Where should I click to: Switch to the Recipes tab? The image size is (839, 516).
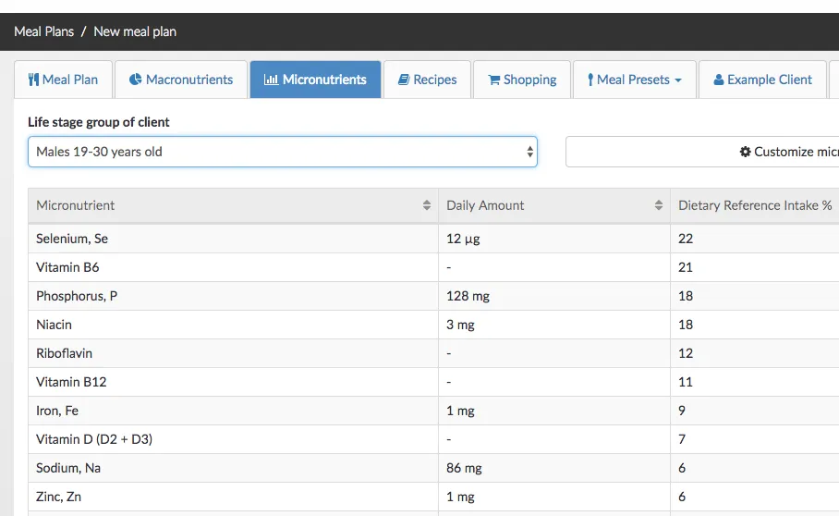tap(427, 80)
